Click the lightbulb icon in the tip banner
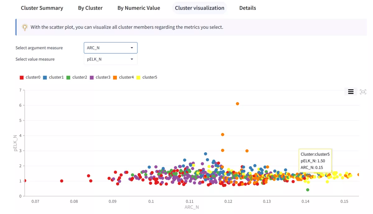The height and width of the screenshot is (214, 373). (x=25, y=27)
